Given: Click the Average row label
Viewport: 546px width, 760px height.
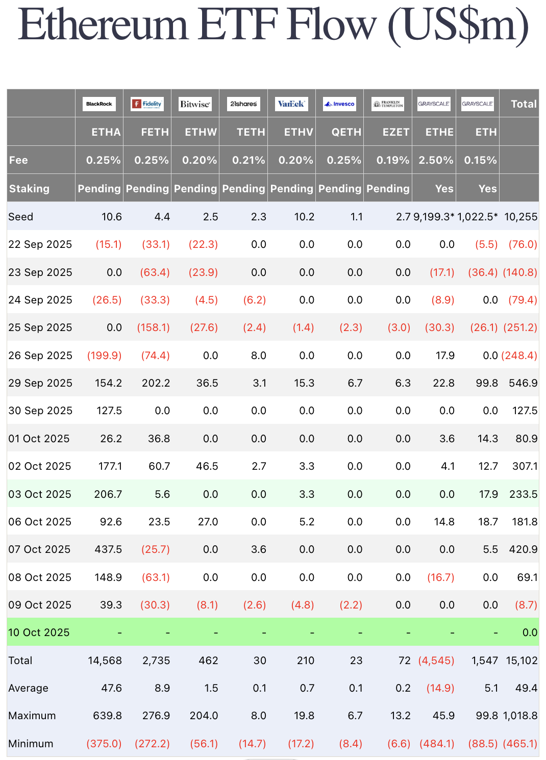Looking at the screenshot, I should coord(29,688).
